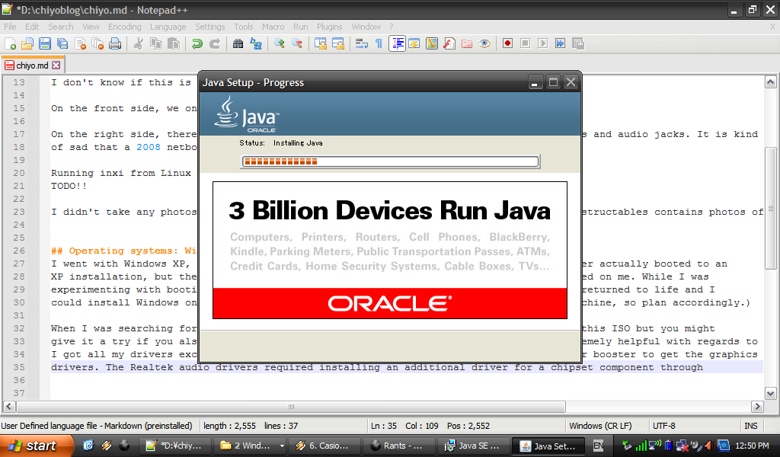
Task: Expand the 2 Windows taskbar group arrow
Action: click(x=282, y=446)
